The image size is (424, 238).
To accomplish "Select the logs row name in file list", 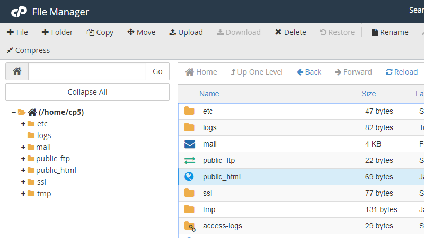I will [x=210, y=127].
